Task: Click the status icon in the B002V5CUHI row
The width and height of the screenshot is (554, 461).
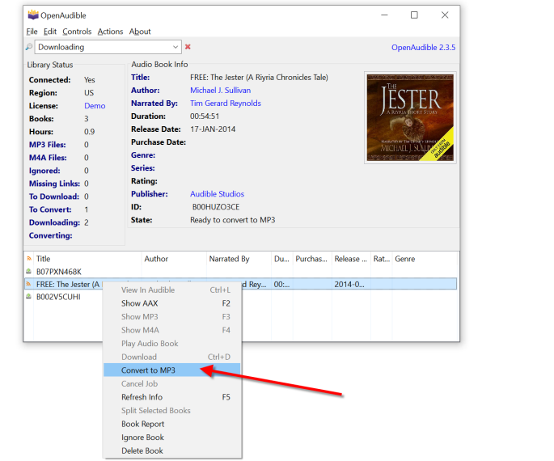Action: [28, 297]
